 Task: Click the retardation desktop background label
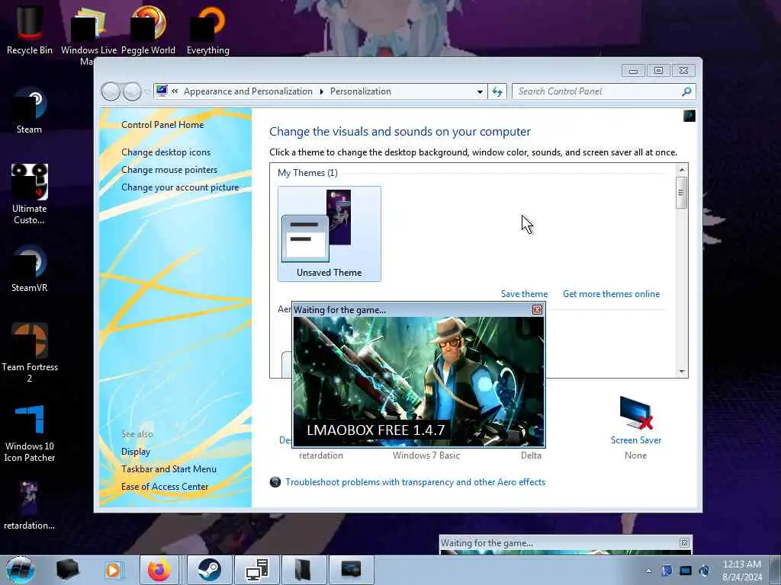(x=321, y=456)
